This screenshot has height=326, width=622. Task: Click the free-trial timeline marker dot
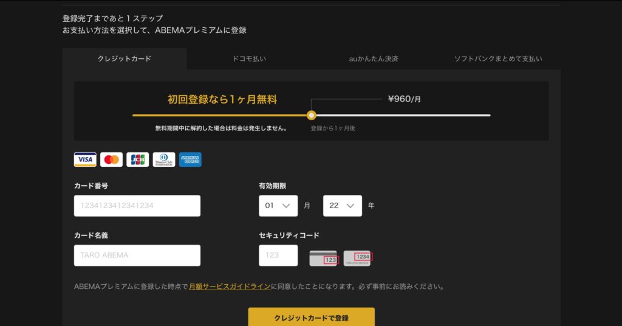(312, 115)
